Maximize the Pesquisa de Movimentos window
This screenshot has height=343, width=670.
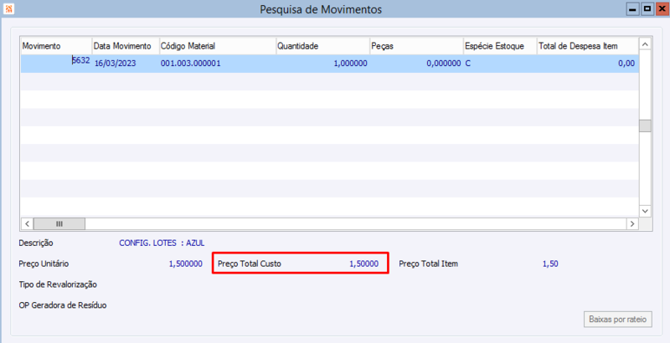pyautogui.click(x=647, y=9)
